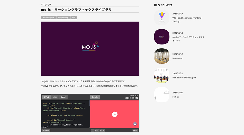Set preview zoom to 0.25x
Image resolution: width=244 pixels, height=135 pixels.
(102, 130)
